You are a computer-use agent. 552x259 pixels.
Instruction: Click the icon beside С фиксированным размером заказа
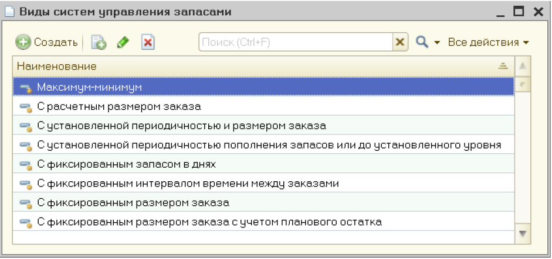pyautogui.click(x=25, y=203)
